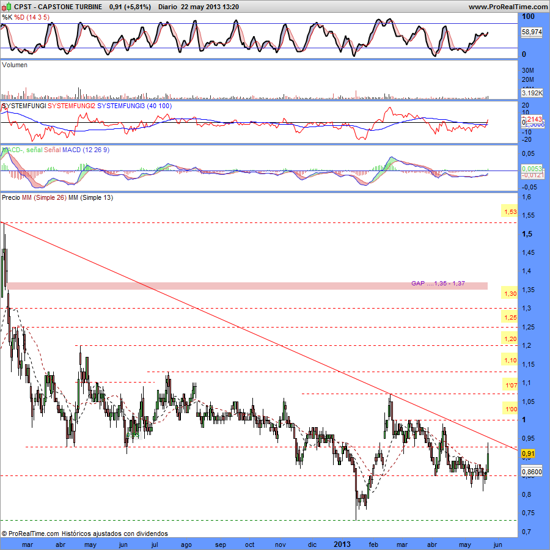550x550 pixels.
Task: Select the Precio label in price panel
Action: tap(11, 197)
